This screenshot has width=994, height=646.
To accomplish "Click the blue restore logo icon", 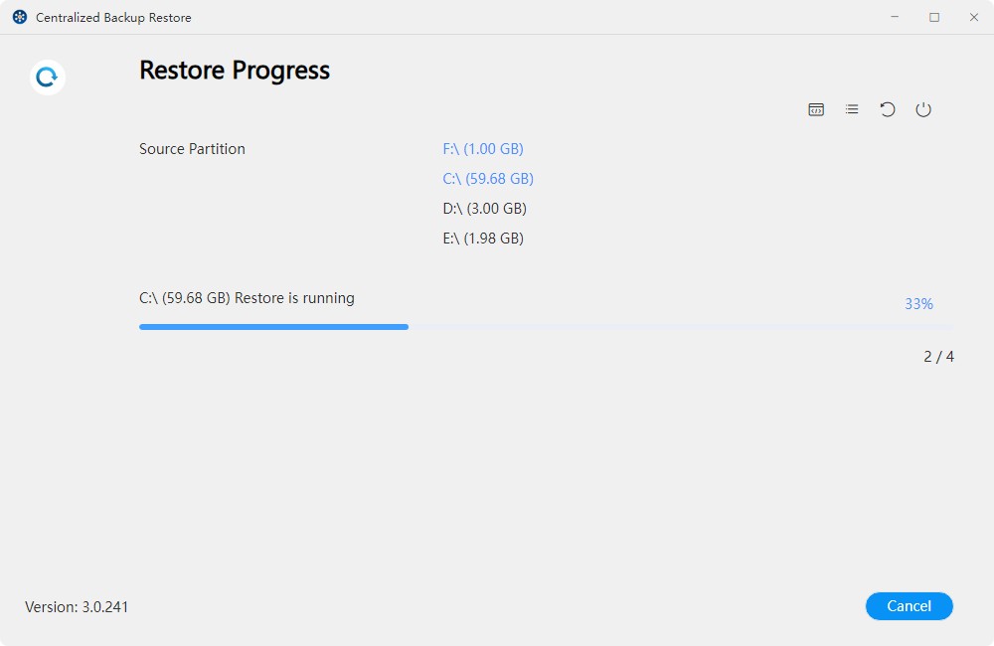I will pyautogui.click(x=48, y=78).
